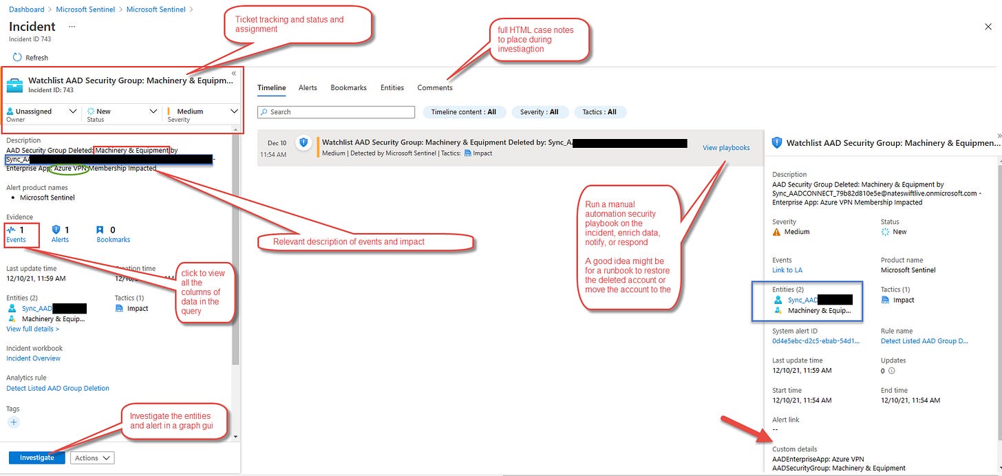Image resolution: width=1002 pixels, height=476 pixels.
Task: Collapse the left incident panel chevrons
Action: click(233, 73)
